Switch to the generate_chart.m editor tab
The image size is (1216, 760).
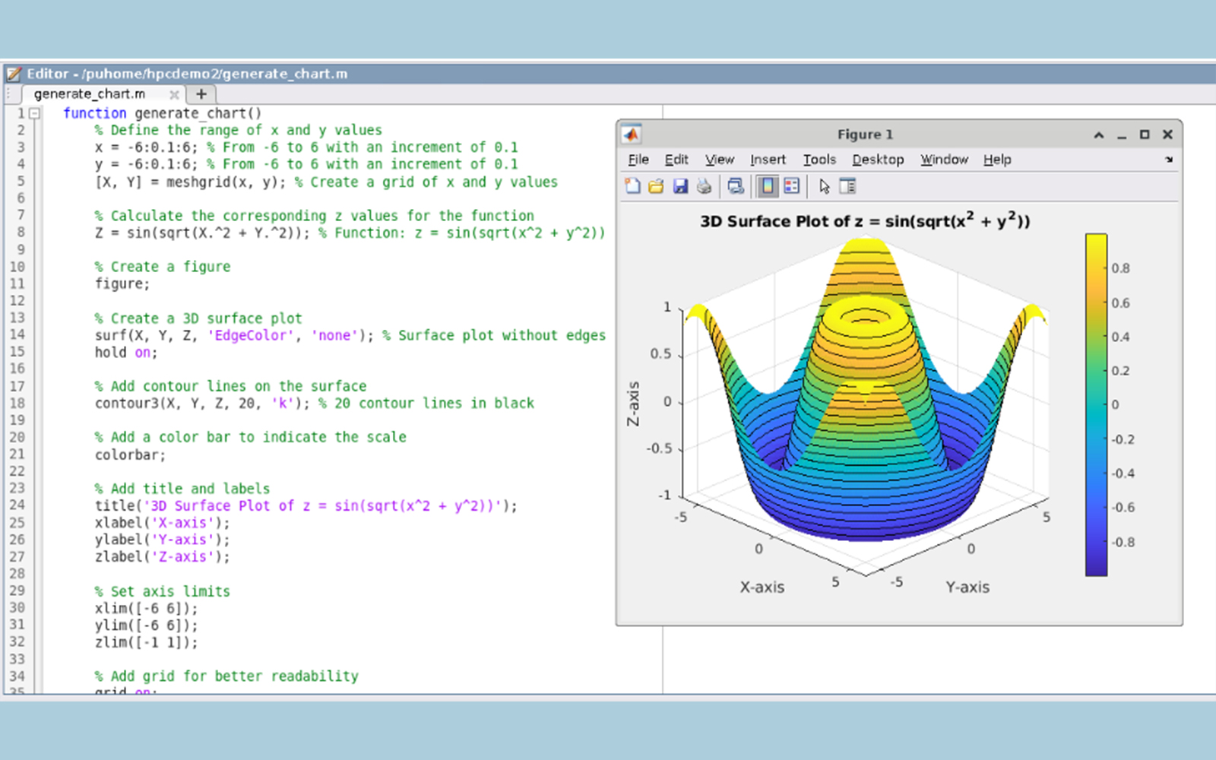click(x=91, y=93)
